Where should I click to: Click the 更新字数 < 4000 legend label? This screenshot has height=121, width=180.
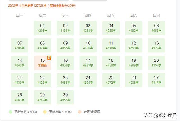tap(60, 112)
